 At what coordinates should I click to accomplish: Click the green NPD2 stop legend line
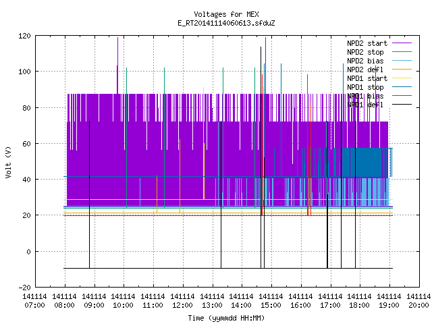pos(402,51)
